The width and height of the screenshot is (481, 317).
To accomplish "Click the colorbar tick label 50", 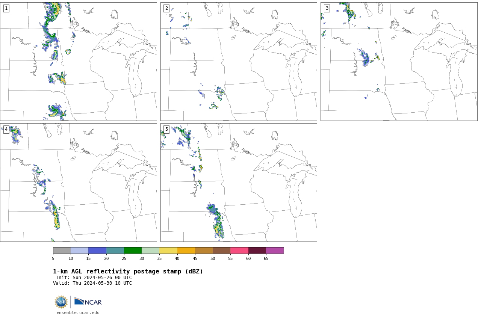I will 213,258.
